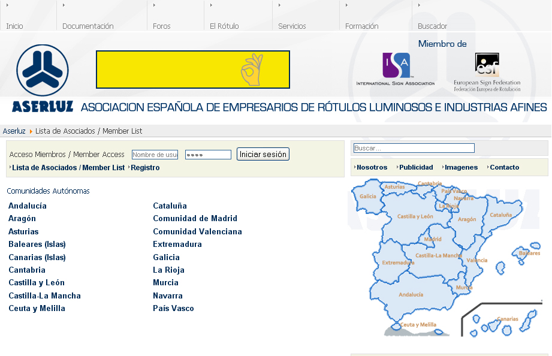The image size is (552, 356).
Task: Open the Formación menu
Action: point(362,26)
